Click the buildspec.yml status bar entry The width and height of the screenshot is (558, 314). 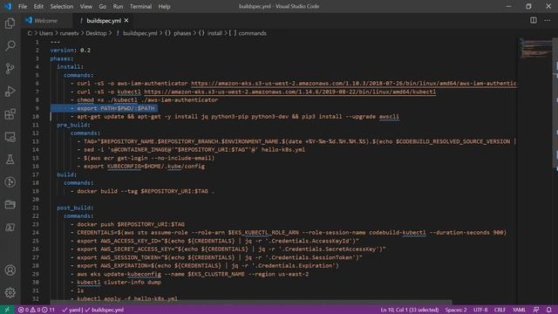tap(105, 310)
